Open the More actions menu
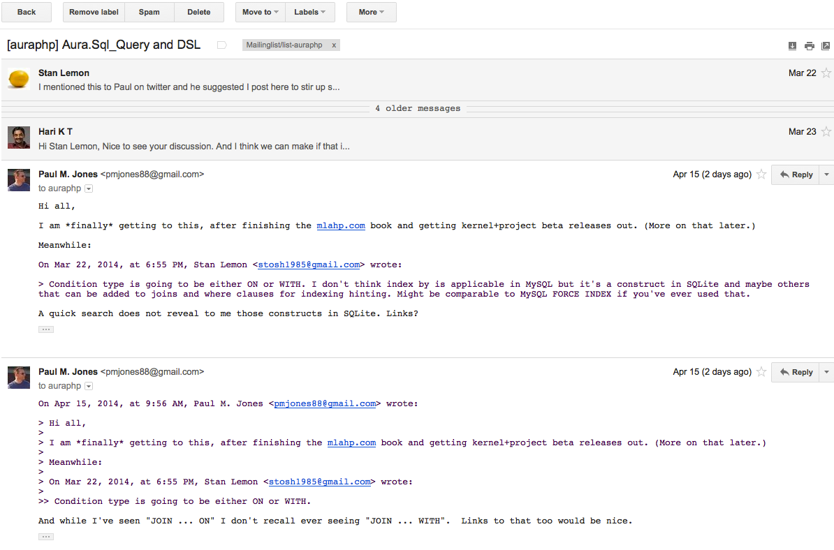The width and height of the screenshot is (834, 550). click(x=371, y=12)
